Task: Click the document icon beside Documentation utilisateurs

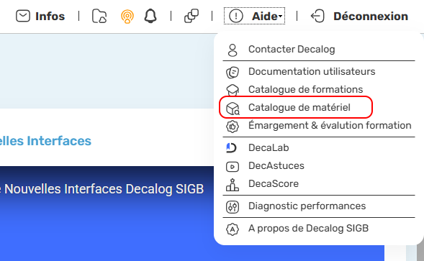Action: (233, 73)
